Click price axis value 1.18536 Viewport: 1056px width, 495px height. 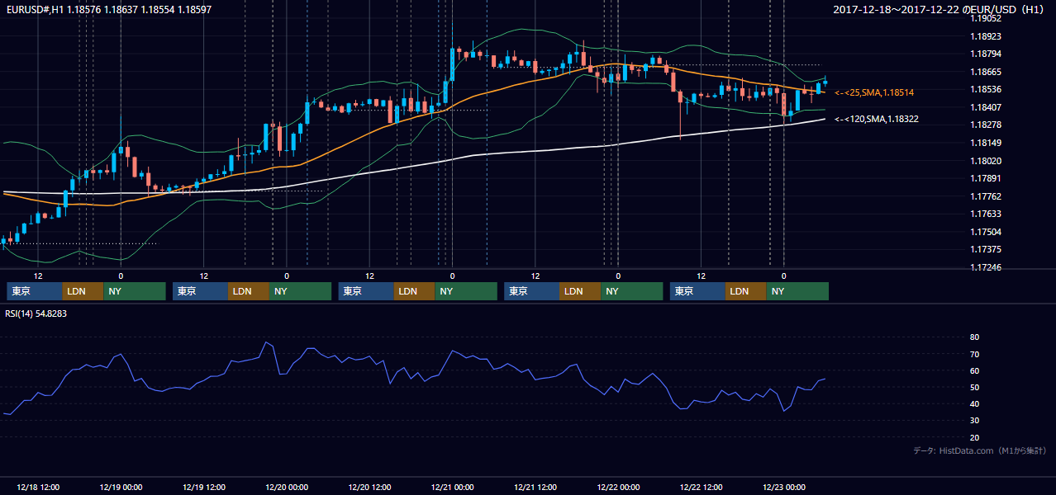tap(986, 89)
